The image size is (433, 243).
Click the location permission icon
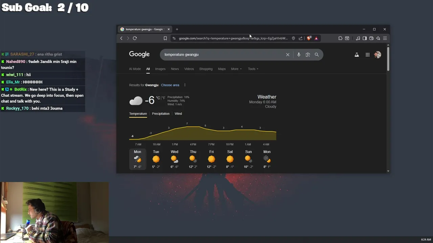pos(293,38)
